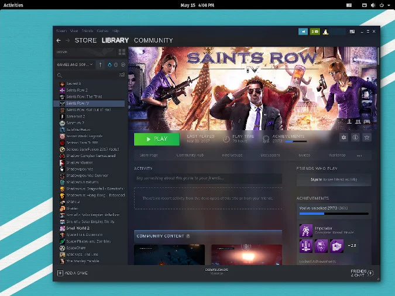The image size is (395, 296).
Task: Collapse the game list with up arrow
Action: tap(101, 64)
